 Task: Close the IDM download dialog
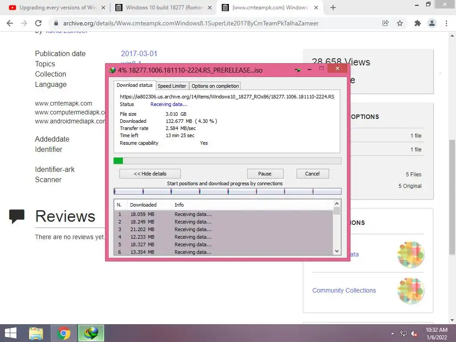(338, 68)
